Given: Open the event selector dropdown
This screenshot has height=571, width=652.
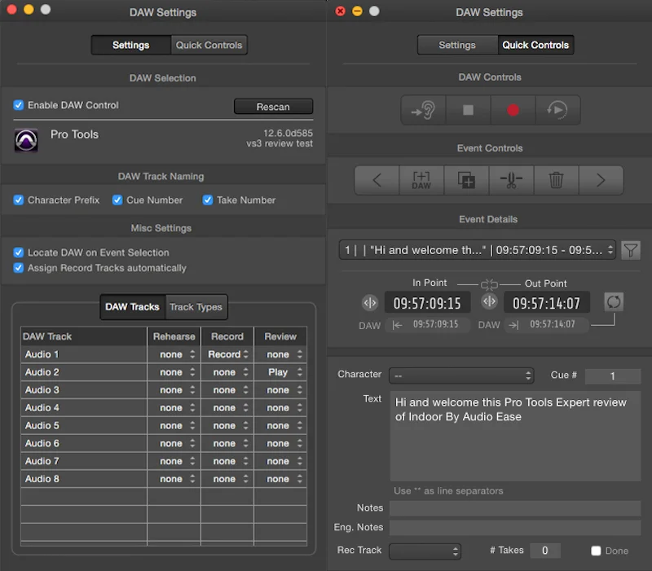Looking at the screenshot, I should pyautogui.click(x=477, y=250).
